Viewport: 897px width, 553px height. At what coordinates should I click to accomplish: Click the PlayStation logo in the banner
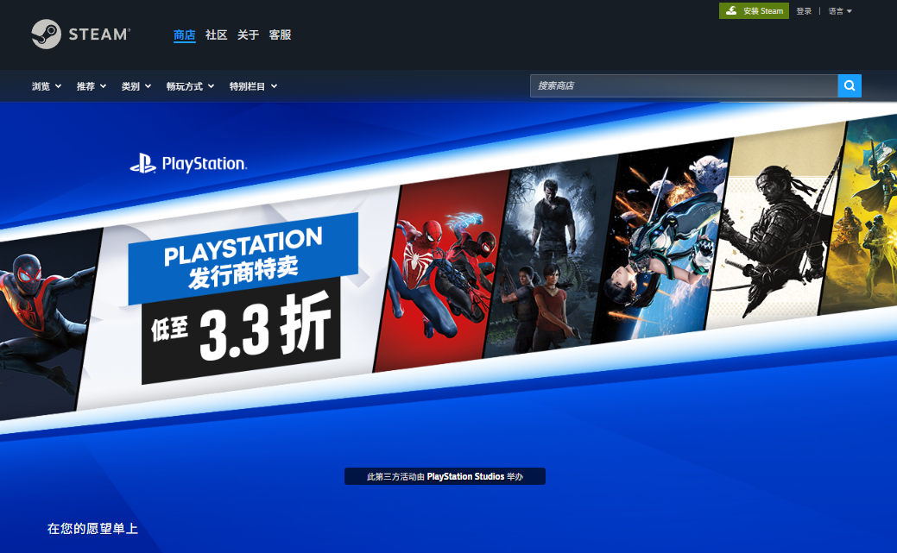point(188,163)
